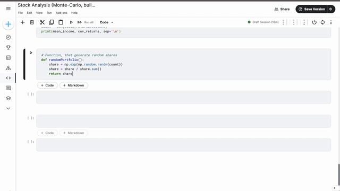The image size is (340, 191).
Task: Open the hamburger navigation menu
Action: click(x=8, y=8)
